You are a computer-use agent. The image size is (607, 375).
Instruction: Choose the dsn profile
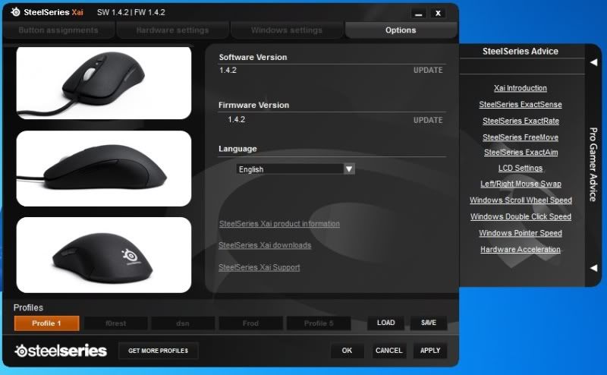pyautogui.click(x=183, y=323)
